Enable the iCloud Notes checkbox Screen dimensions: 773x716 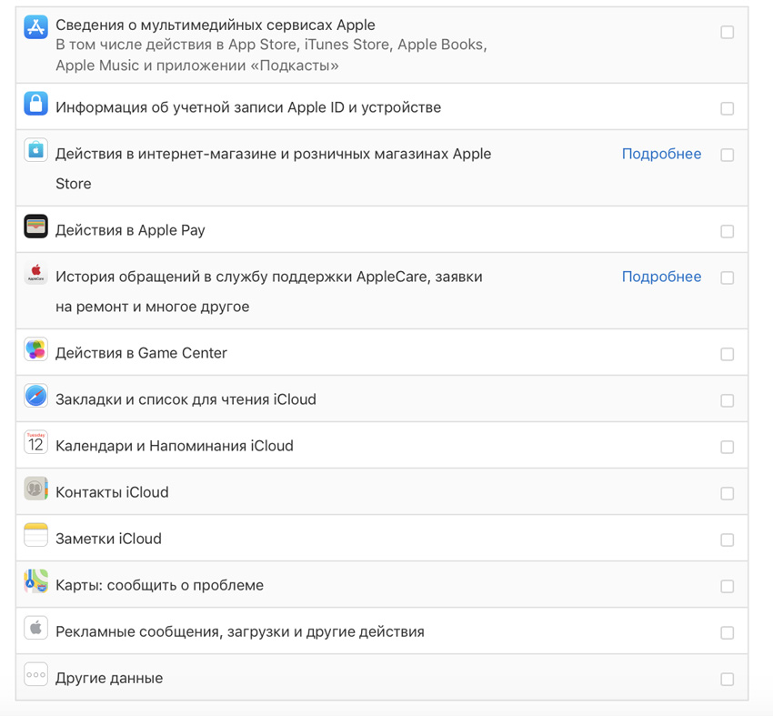[x=728, y=540]
